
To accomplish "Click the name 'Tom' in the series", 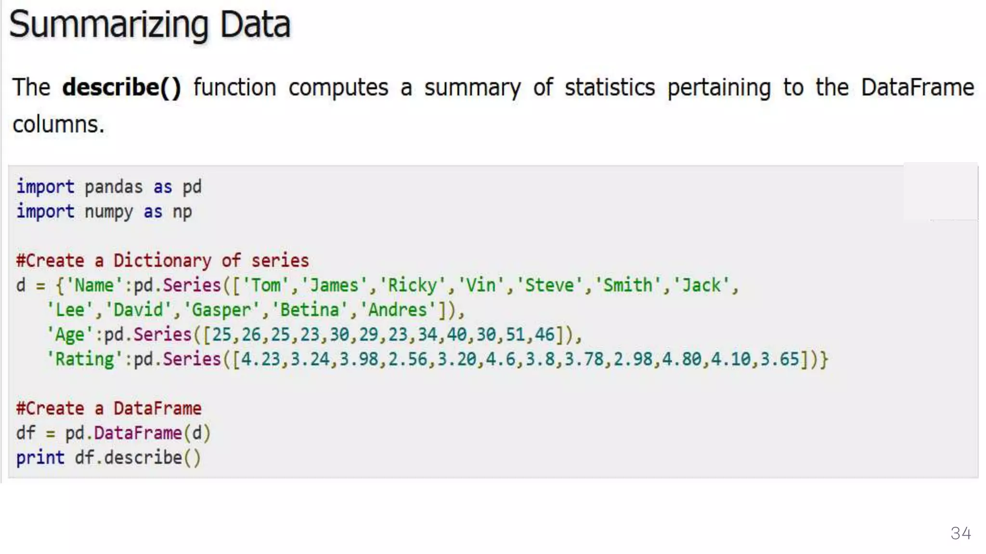I will (266, 285).
